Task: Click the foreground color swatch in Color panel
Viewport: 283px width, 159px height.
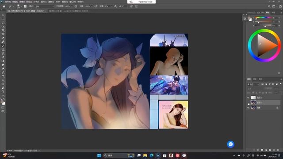Action: pyautogui.click(x=249, y=18)
